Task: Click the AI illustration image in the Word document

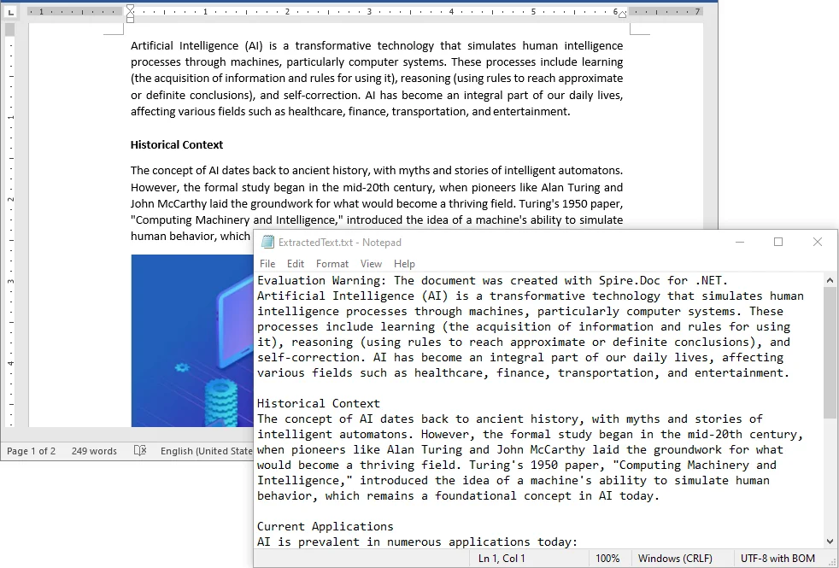Action: click(x=190, y=342)
